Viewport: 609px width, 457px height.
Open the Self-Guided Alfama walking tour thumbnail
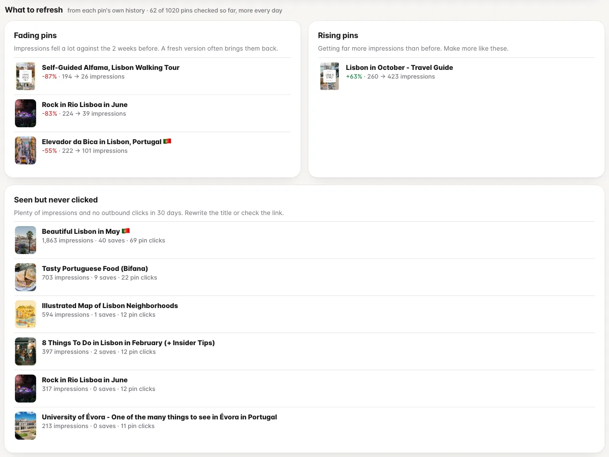(26, 76)
